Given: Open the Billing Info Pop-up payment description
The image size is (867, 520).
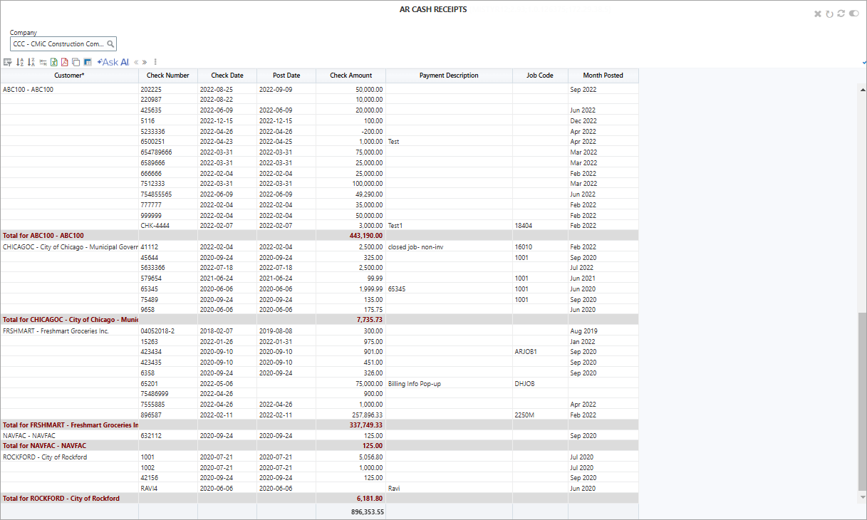Looking at the screenshot, I should [x=414, y=383].
